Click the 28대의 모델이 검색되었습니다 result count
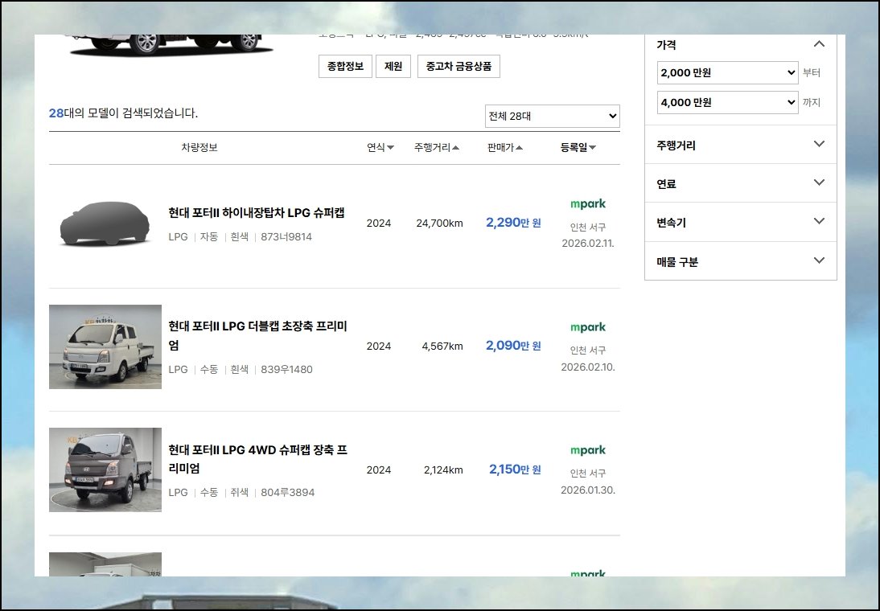This screenshot has height=611, width=880. 123,113
